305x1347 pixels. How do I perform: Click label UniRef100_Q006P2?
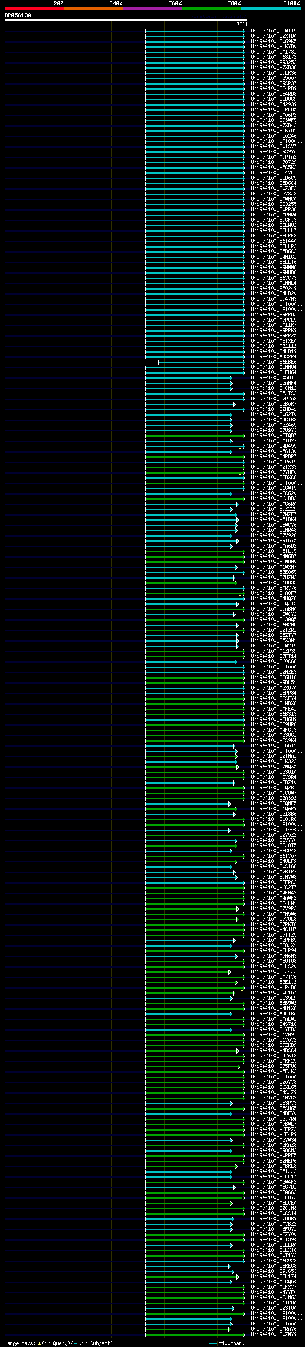274,115
